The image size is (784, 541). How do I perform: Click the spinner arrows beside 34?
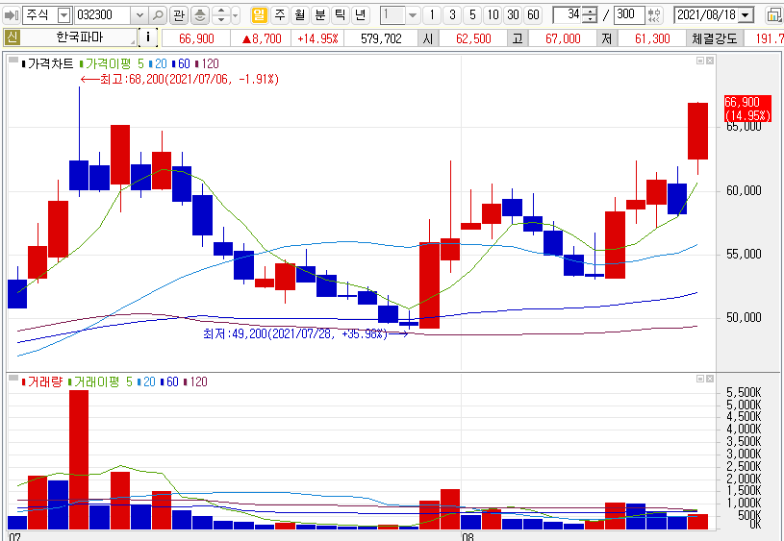point(591,15)
